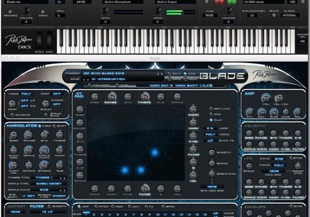Select Harmolator Shift mode
The width and height of the screenshot is (310, 217).
click(x=54, y=126)
